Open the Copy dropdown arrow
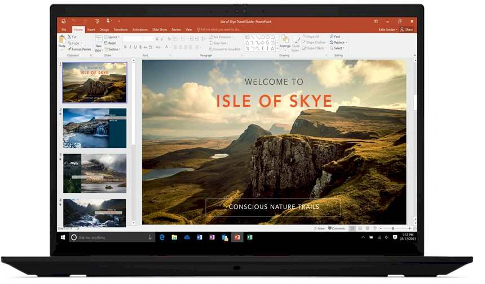The width and height of the screenshot is (485, 284). (x=81, y=43)
